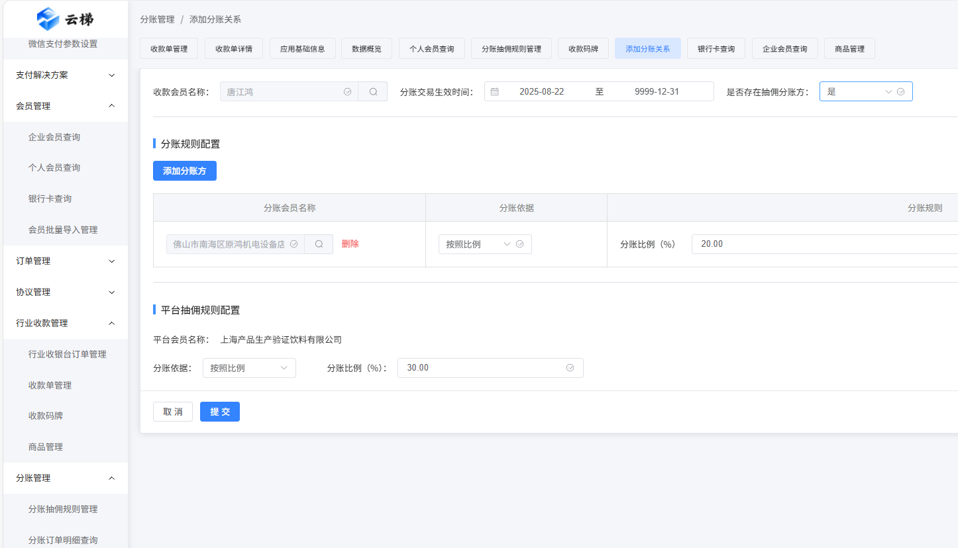Click the 提交 button

pos(219,412)
